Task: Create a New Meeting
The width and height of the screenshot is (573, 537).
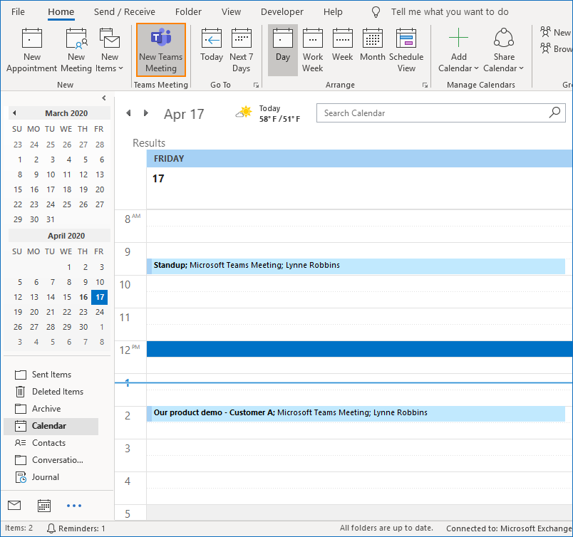Action: click(x=76, y=50)
